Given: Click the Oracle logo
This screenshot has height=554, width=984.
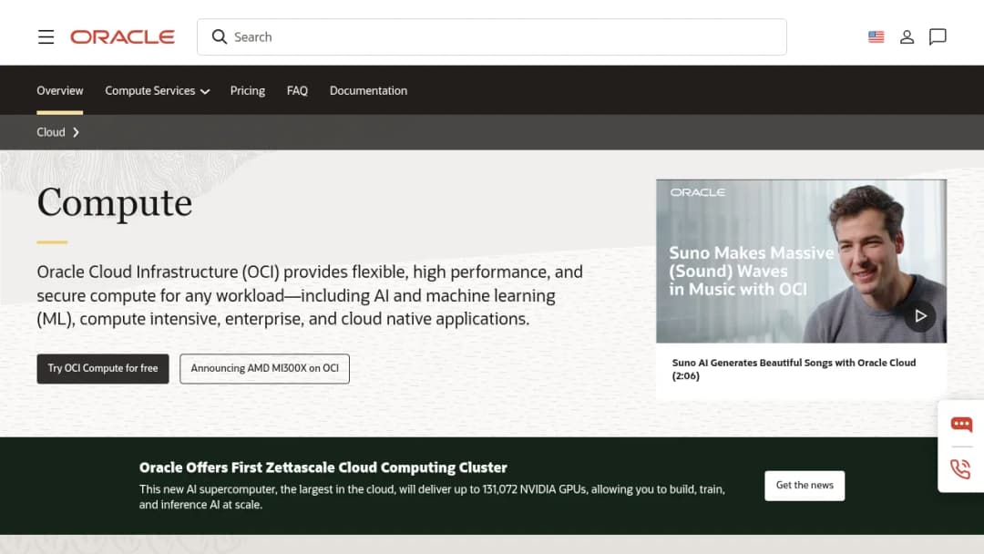Looking at the screenshot, I should point(122,37).
